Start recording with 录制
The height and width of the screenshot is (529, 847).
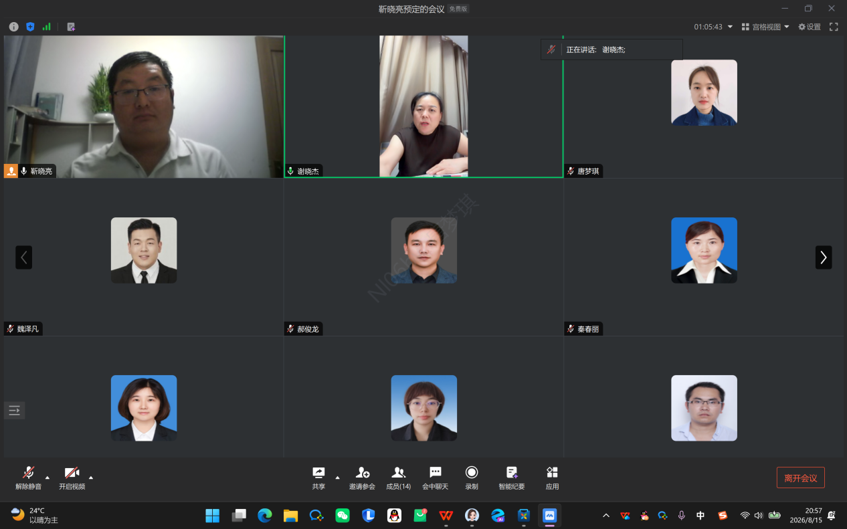coord(472,478)
